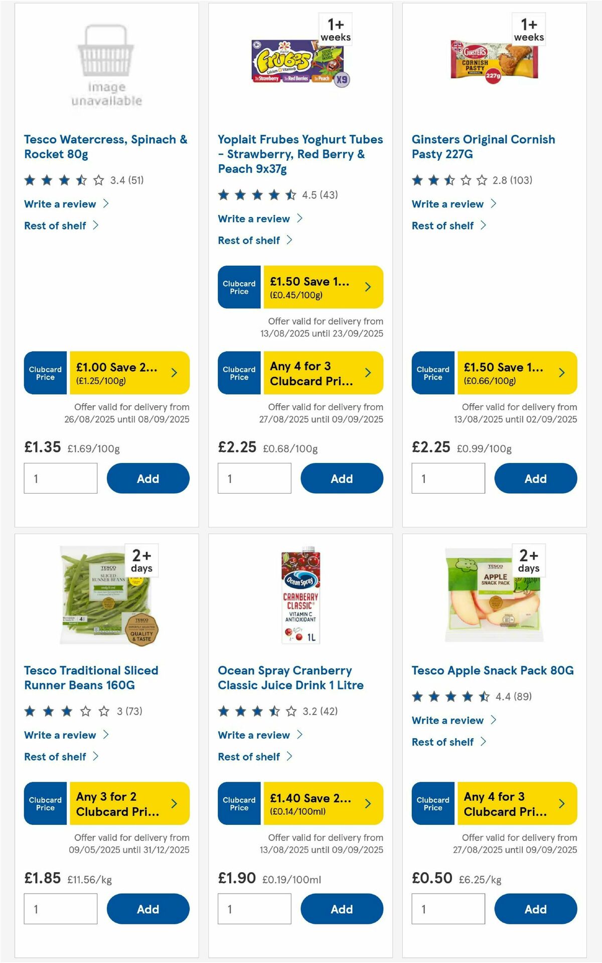Select the Clubcard Price badge on Frubes Any 4 offer
This screenshot has width=602, height=963.
pos(238,373)
